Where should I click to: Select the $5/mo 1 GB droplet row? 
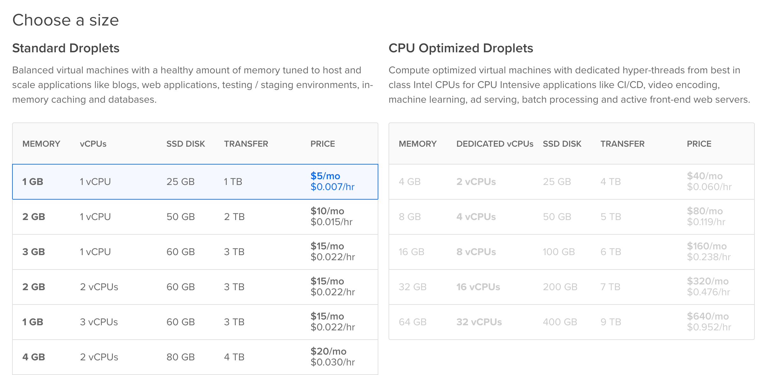(195, 182)
